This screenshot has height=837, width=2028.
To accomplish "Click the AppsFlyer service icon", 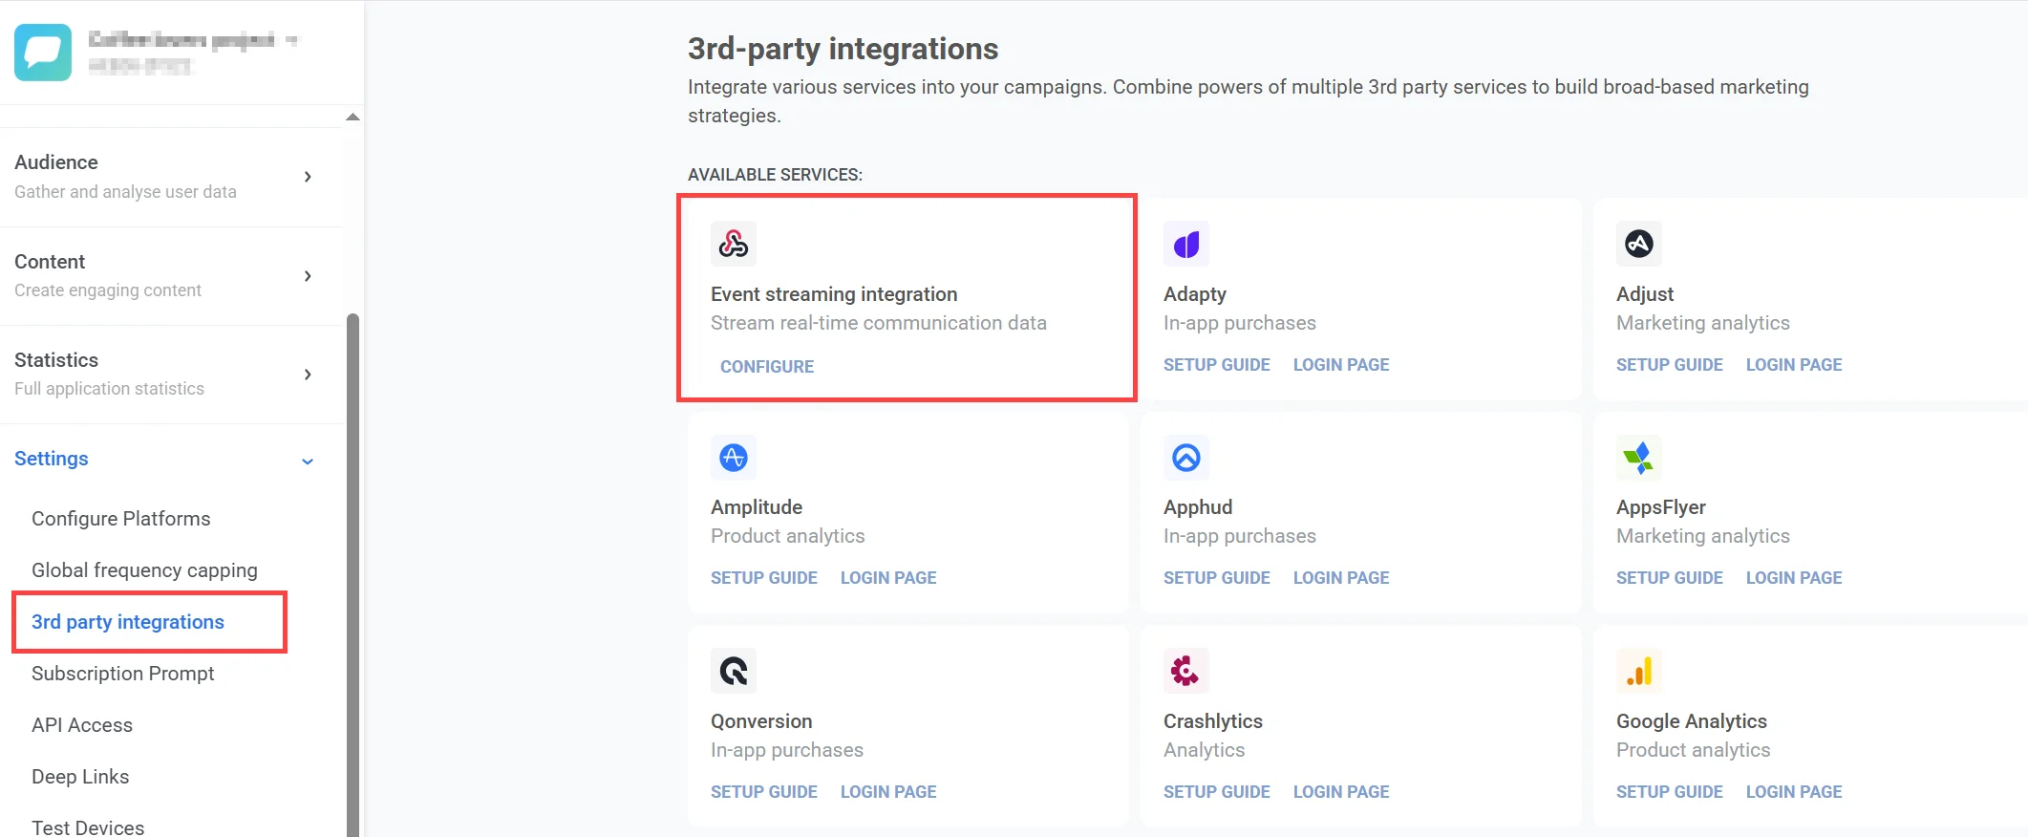I will click(1639, 458).
